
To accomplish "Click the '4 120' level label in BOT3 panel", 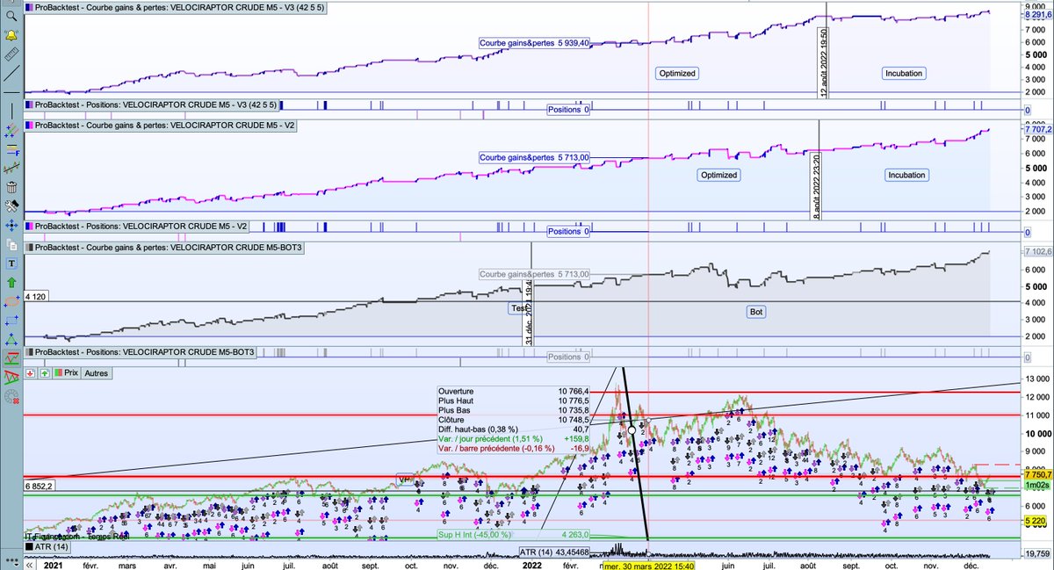I will [38, 298].
